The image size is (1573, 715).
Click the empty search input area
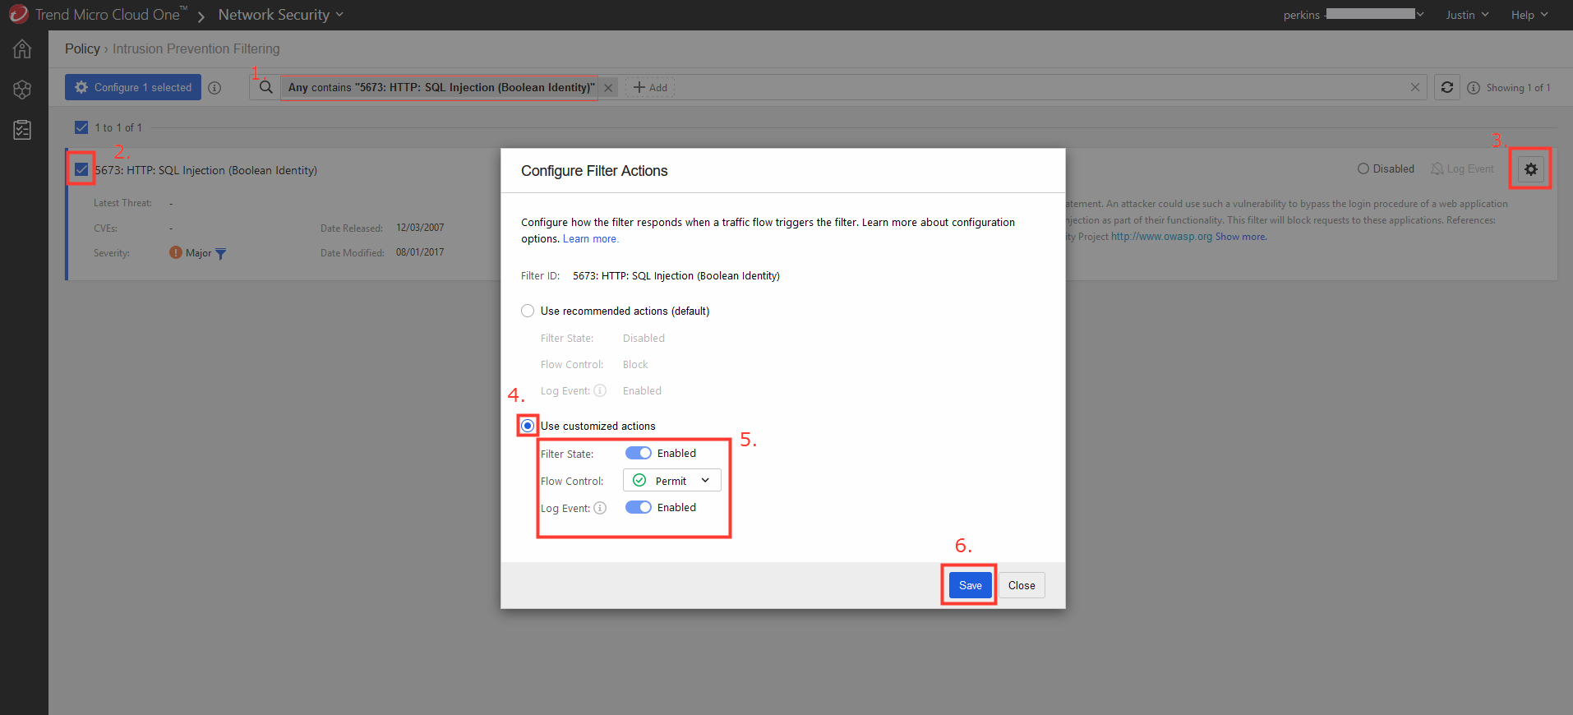point(1040,88)
